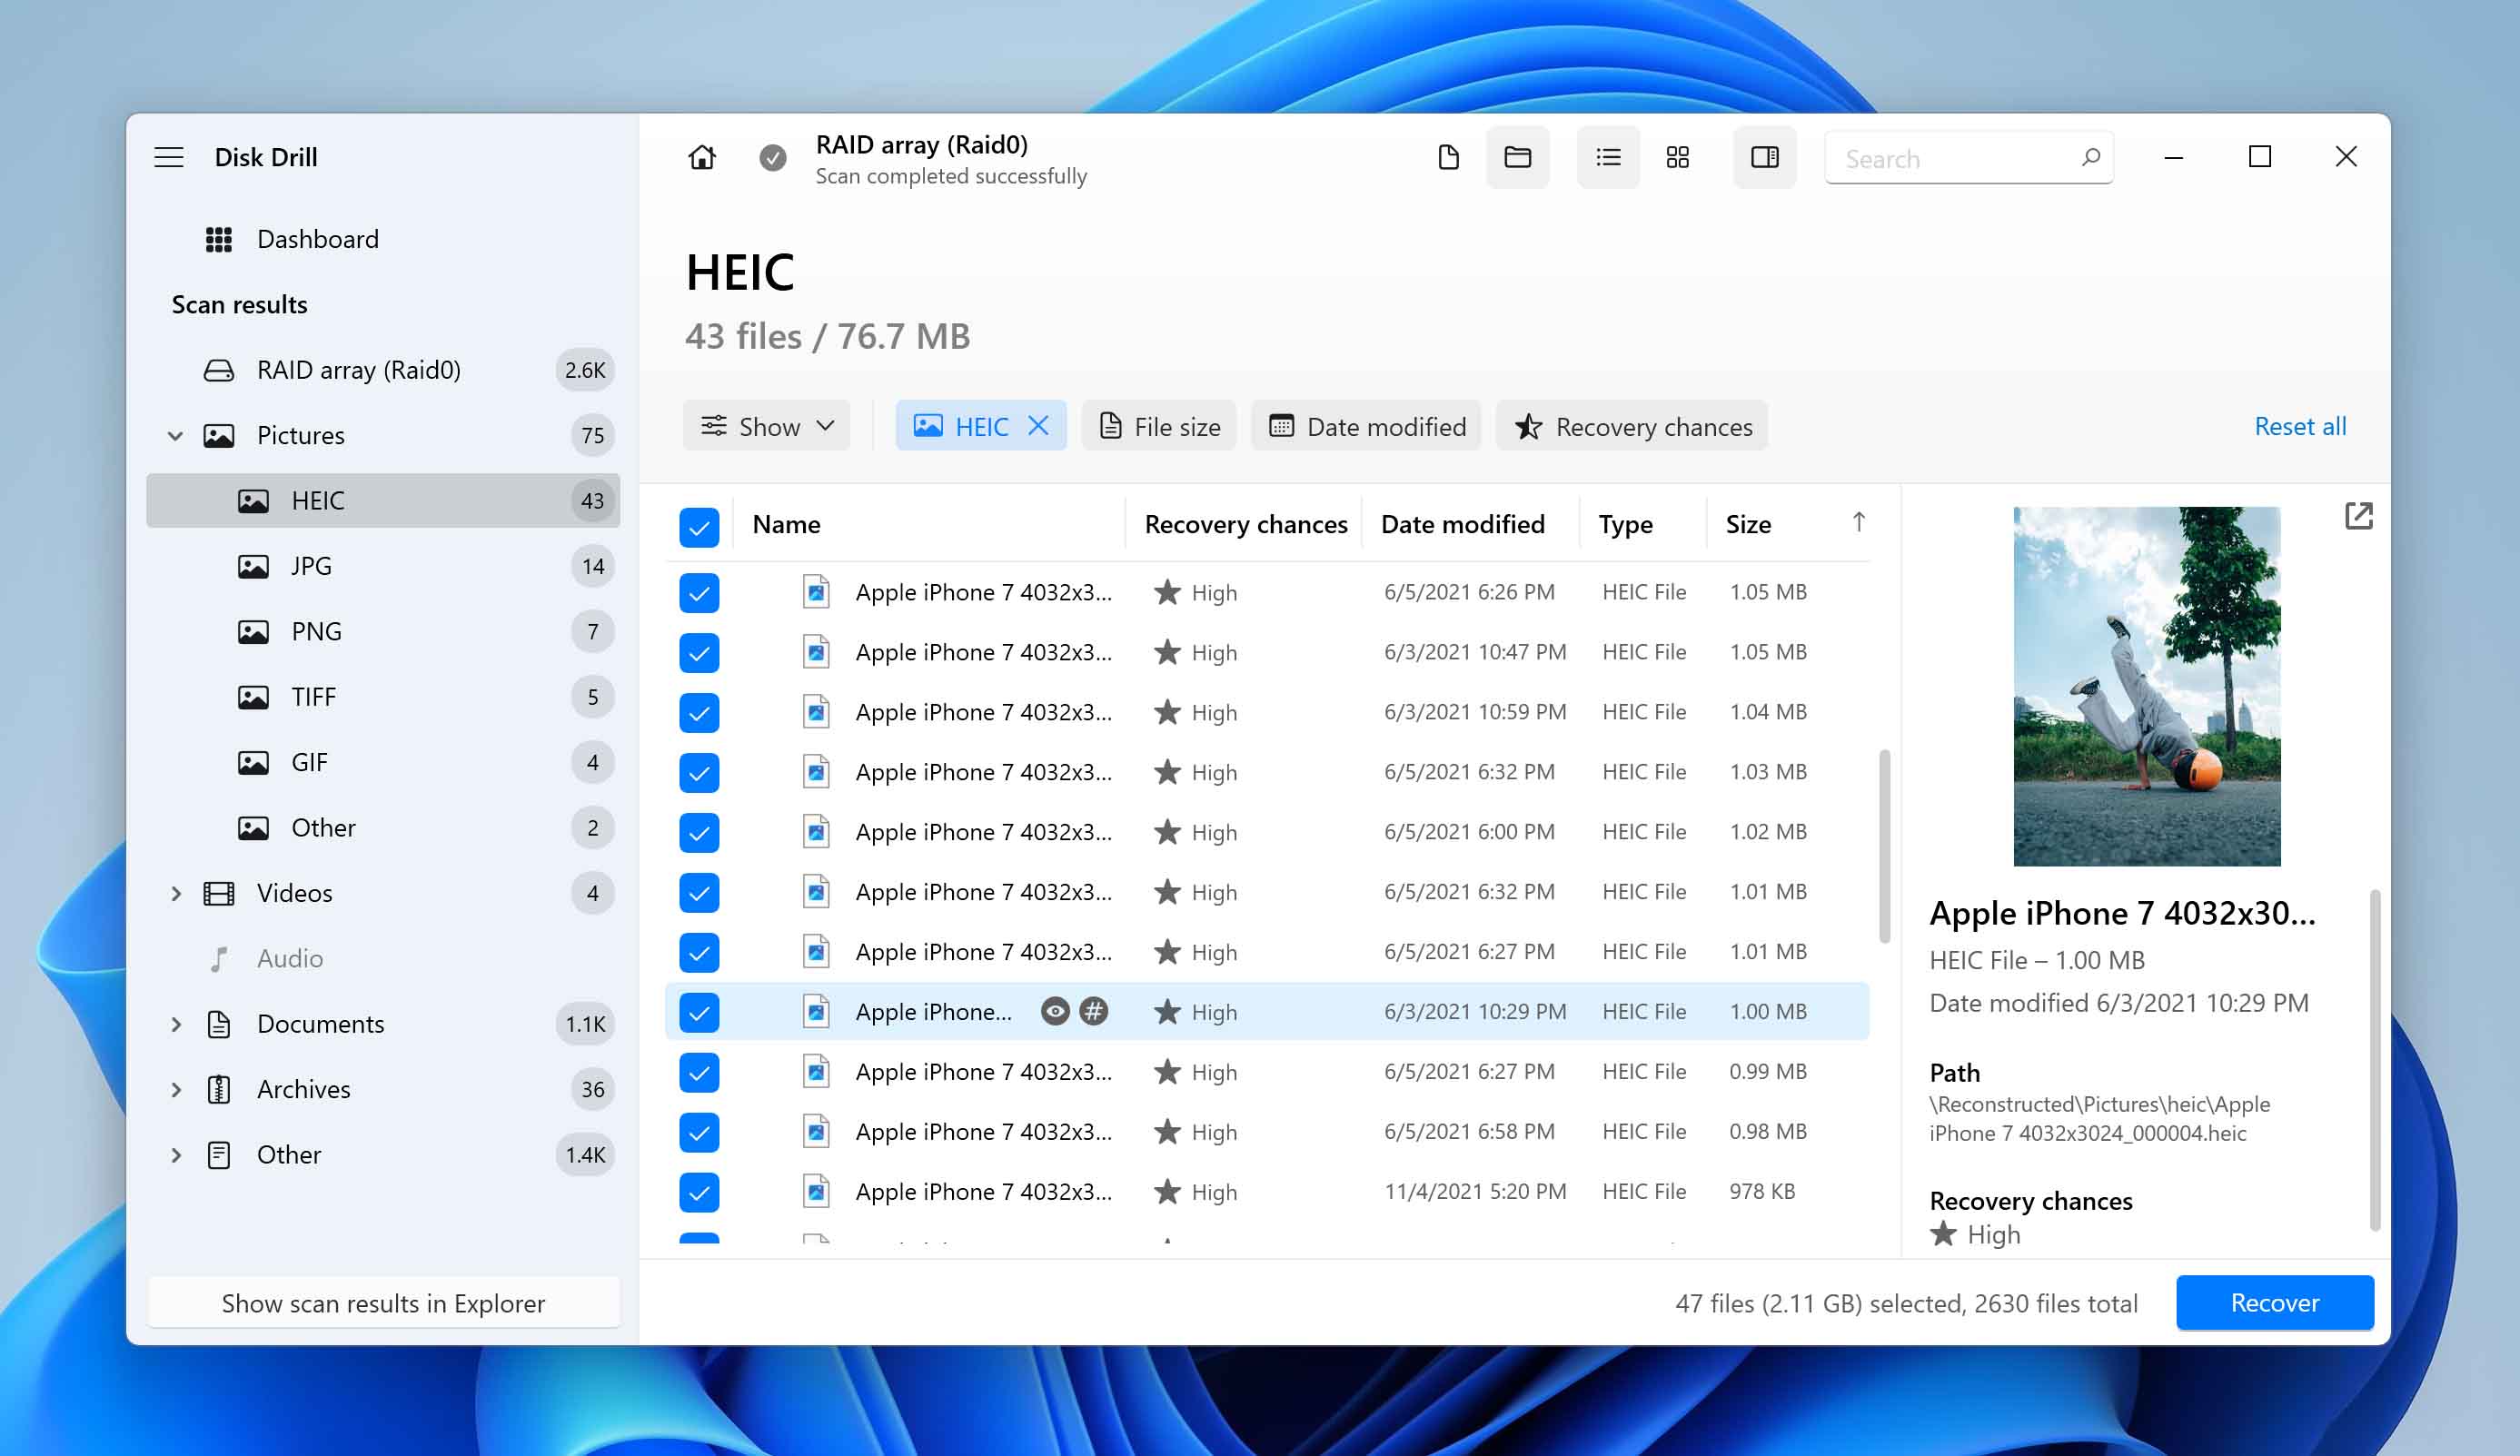Click the home navigation icon
This screenshot has width=2520, height=1456.
point(702,156)
